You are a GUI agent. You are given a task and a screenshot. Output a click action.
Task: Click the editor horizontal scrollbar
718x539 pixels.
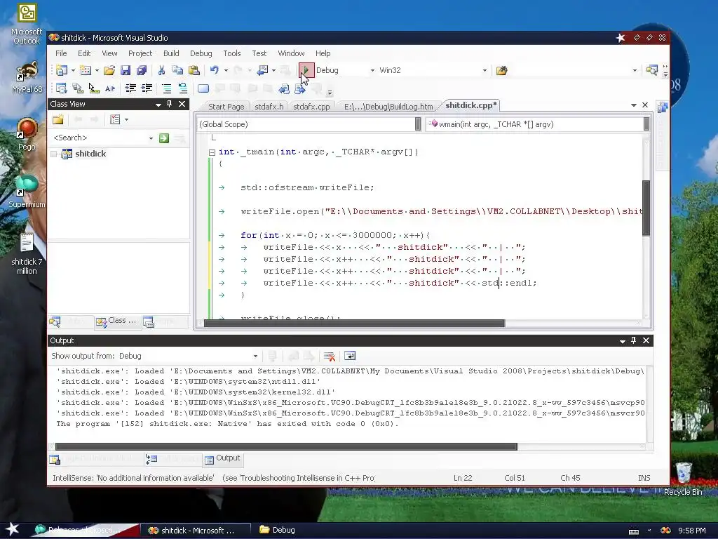pyautogui.click(x=354, y=324)
